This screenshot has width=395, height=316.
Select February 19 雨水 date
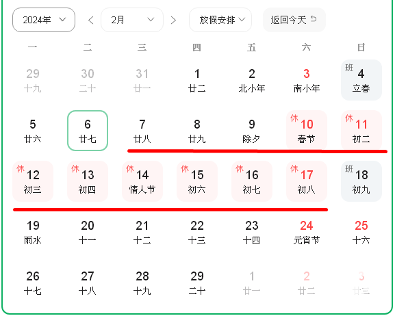click(33, 232)
